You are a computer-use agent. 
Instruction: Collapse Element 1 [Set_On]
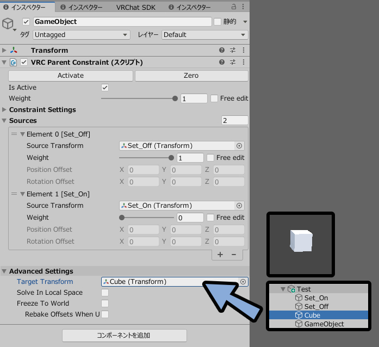coord(22,194)
